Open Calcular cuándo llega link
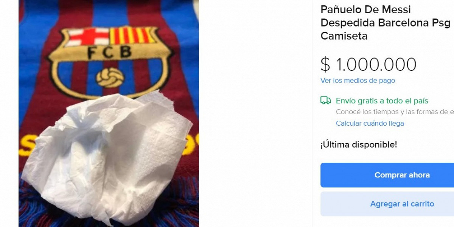Screen dimensions: 454x227 370,123
